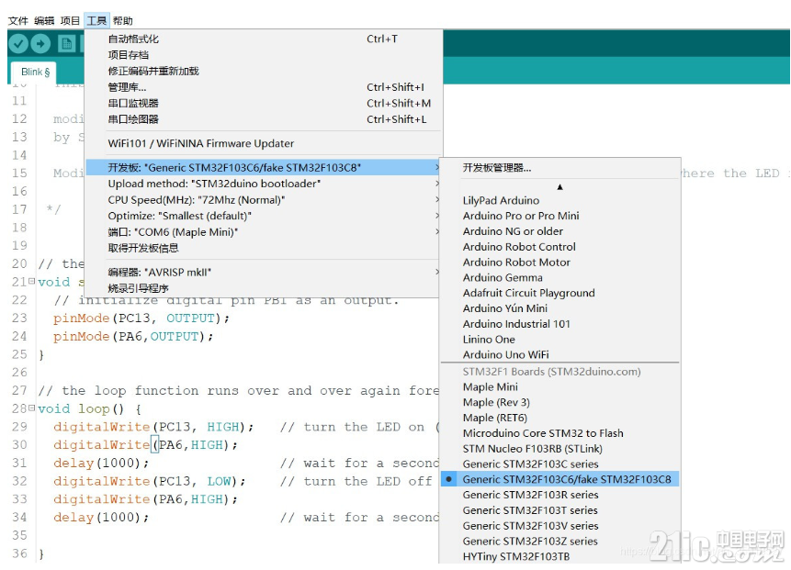791x570 pixels.
Task: Expand 编程器 AVRISP mkII submenu
Action: (x=437, y=272)
